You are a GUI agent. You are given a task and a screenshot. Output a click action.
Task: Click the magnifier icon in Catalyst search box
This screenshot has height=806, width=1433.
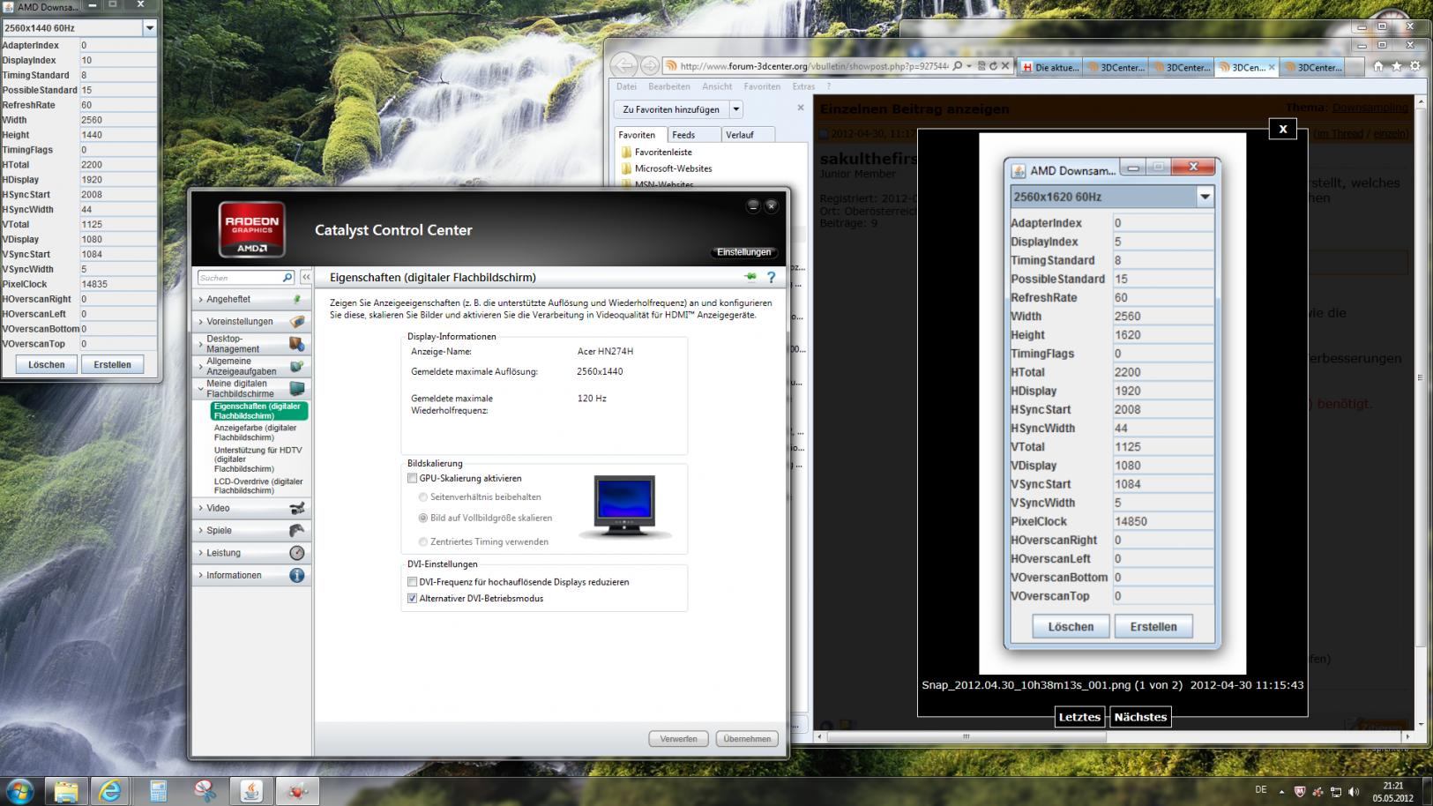click(287, 278)
